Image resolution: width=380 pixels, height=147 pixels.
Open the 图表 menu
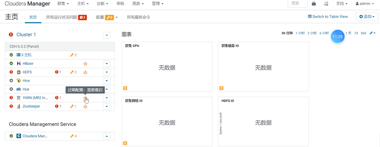pos(138,4)
